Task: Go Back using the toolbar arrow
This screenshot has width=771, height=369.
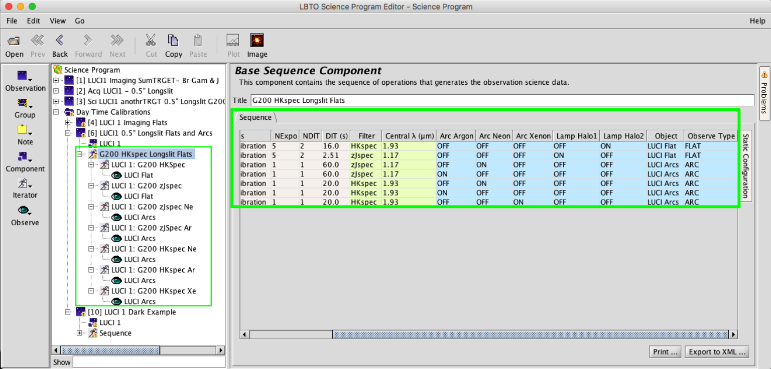Action: (x=60, y=40)
